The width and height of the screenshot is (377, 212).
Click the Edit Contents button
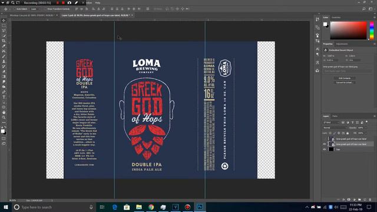(x=345, y=78)
